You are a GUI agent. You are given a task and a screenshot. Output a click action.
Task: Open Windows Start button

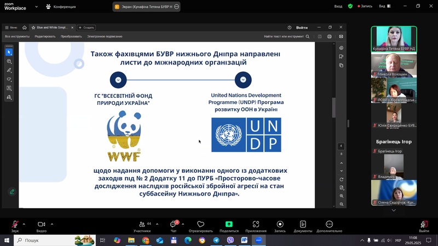[x=7, y=240]
